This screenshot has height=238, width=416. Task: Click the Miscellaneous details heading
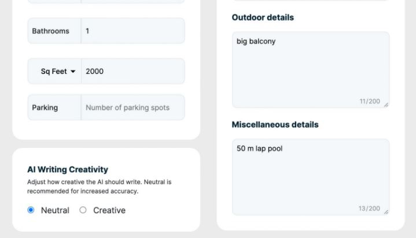tap(275, 124)
